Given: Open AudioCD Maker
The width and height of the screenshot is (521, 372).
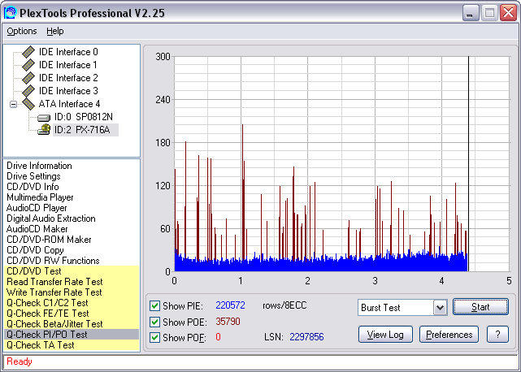Looking at the screenshot, I should 37,229.
